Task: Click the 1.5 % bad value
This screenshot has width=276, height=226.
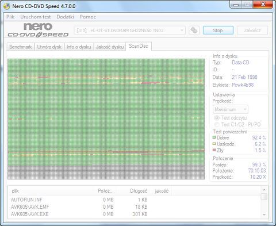Action: click(260, 150)
